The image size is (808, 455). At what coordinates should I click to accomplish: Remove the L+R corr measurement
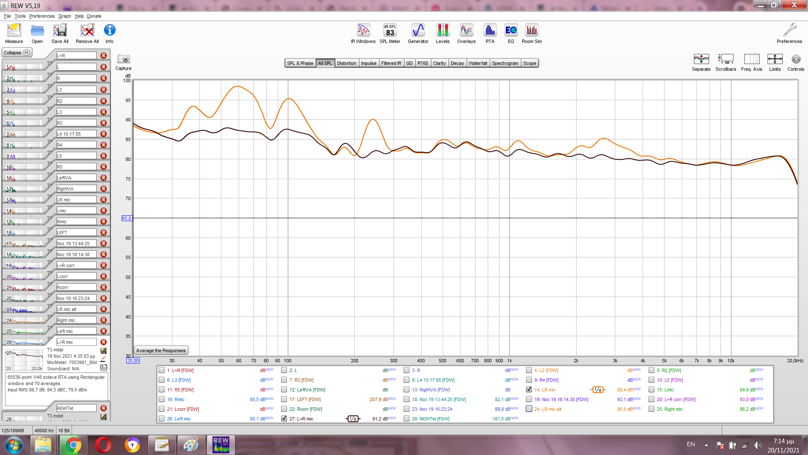104,265
